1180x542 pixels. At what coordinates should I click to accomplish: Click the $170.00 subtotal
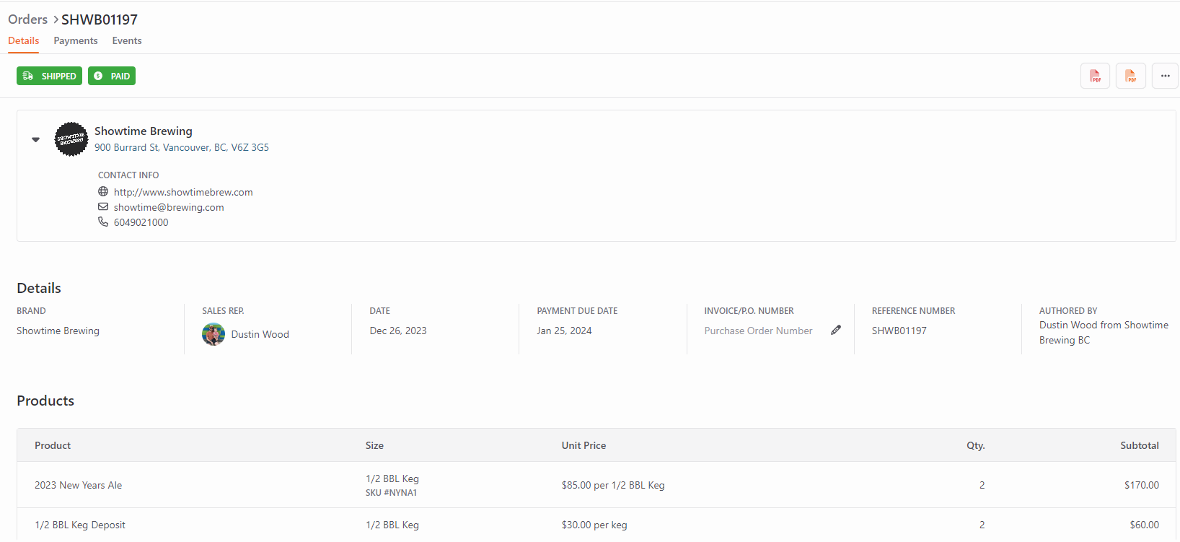[1142, 485]
